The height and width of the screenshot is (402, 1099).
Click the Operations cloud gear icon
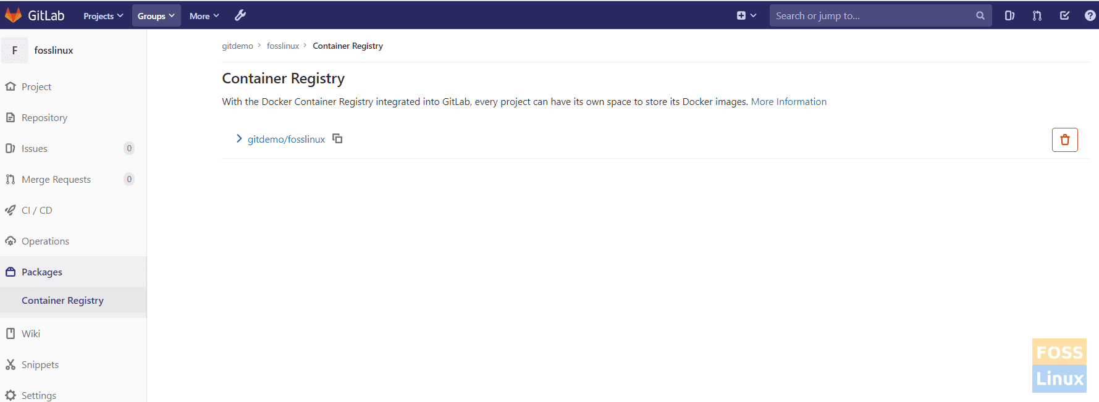[11, 241]
